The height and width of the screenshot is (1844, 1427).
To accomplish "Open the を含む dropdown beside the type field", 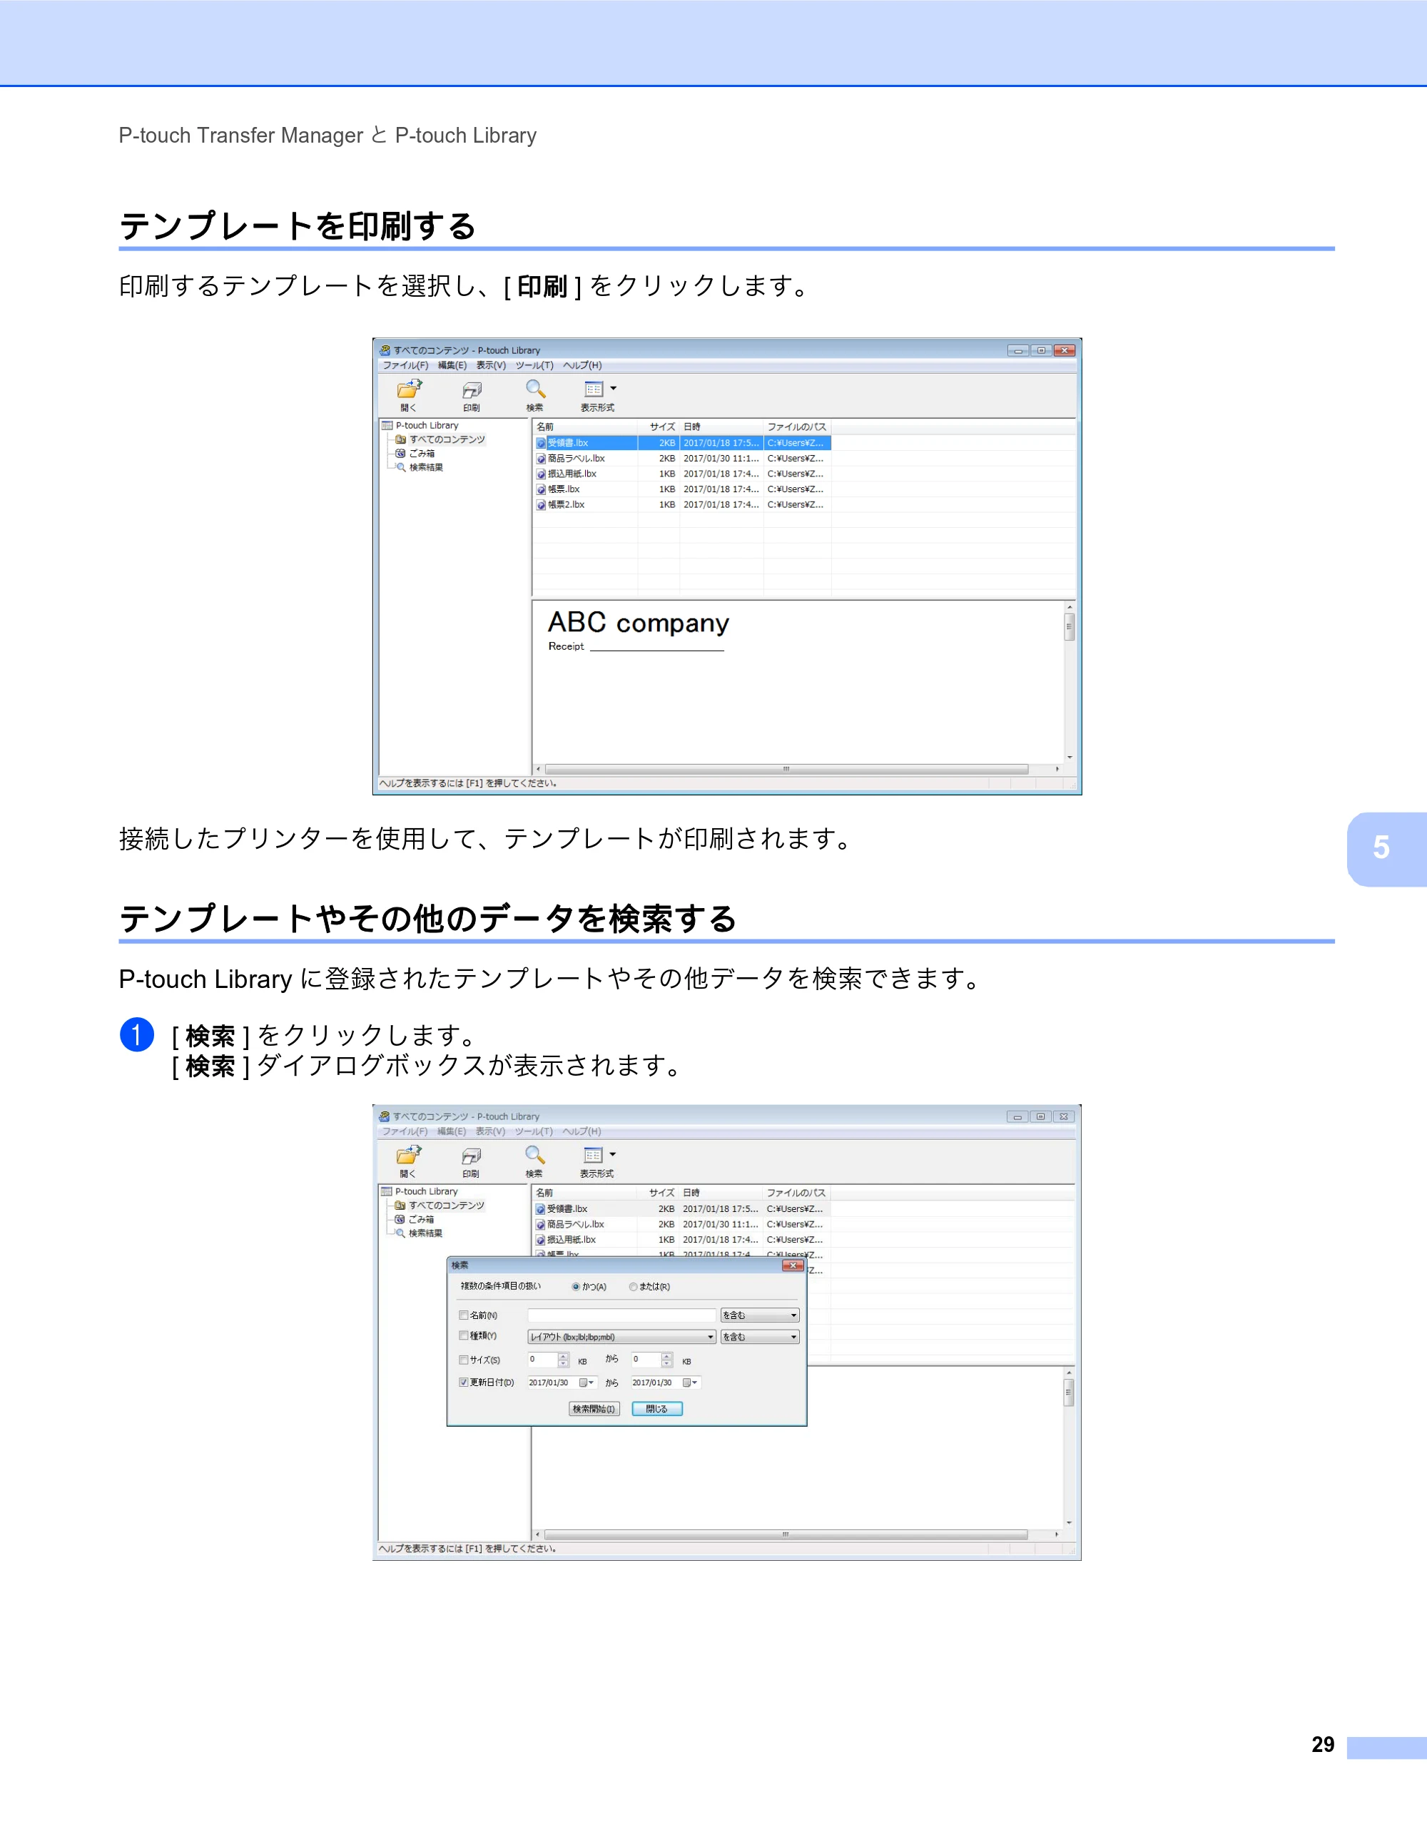I will pos(760,1338).
